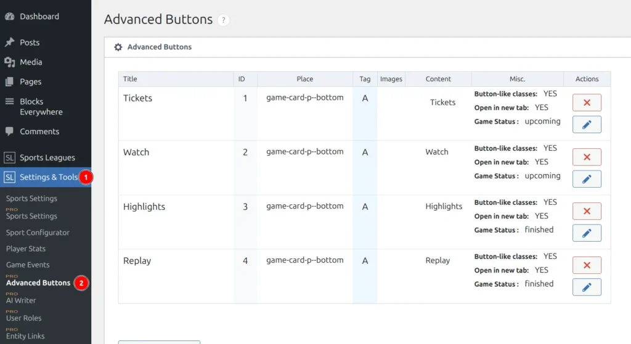Viewport: 631px width, 344px height.
Task: Click the Images column header
Action: tap(391, 79)
